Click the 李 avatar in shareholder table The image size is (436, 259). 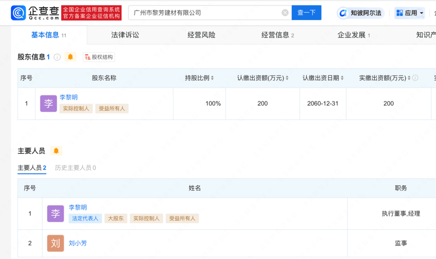(49, 104)
